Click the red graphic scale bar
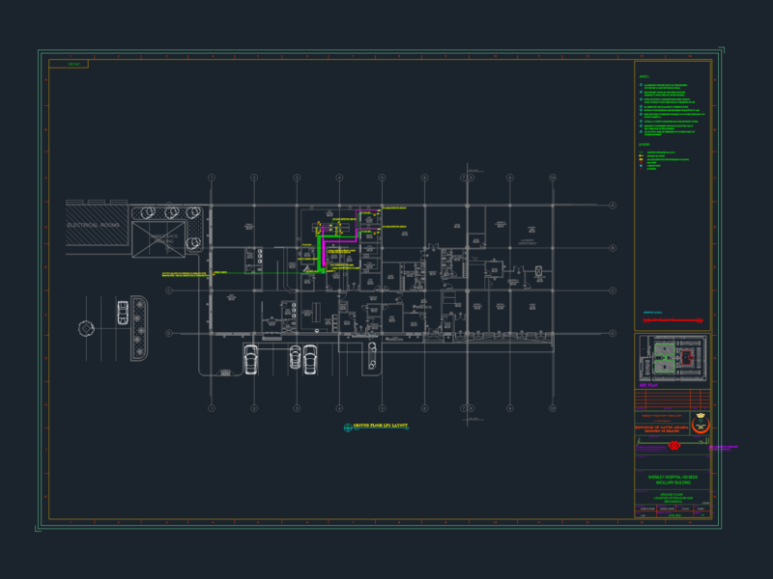Viewport: 773px width, 579px height. 673,320
